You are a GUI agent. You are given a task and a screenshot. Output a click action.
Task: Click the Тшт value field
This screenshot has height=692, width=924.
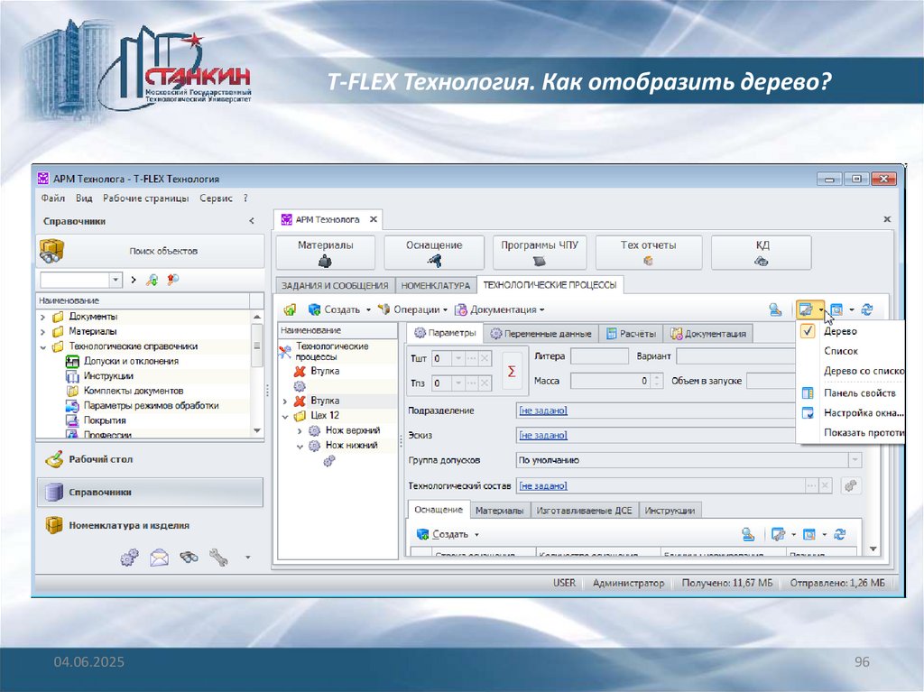[440, 358]
